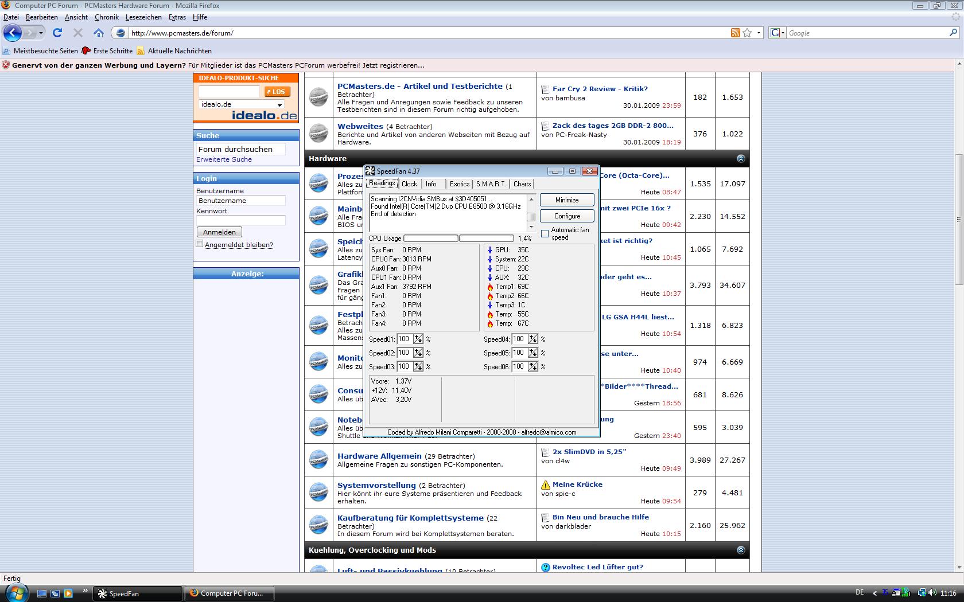Click the show desktop quick launch icon
The height and width of the screenshot is (602, 964).
pos(42,593)
